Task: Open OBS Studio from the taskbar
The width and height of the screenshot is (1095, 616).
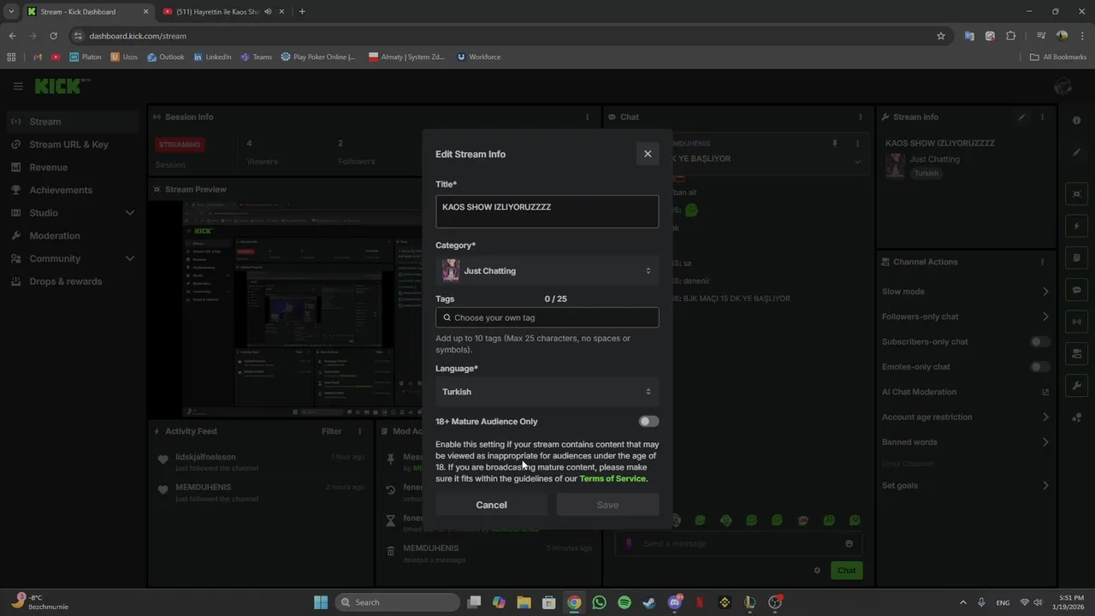Action: click(x=775, y=602)
